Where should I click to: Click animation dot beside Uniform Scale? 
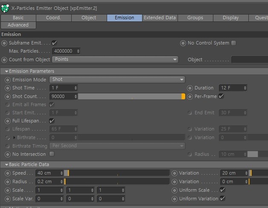[x=175, y=190]
